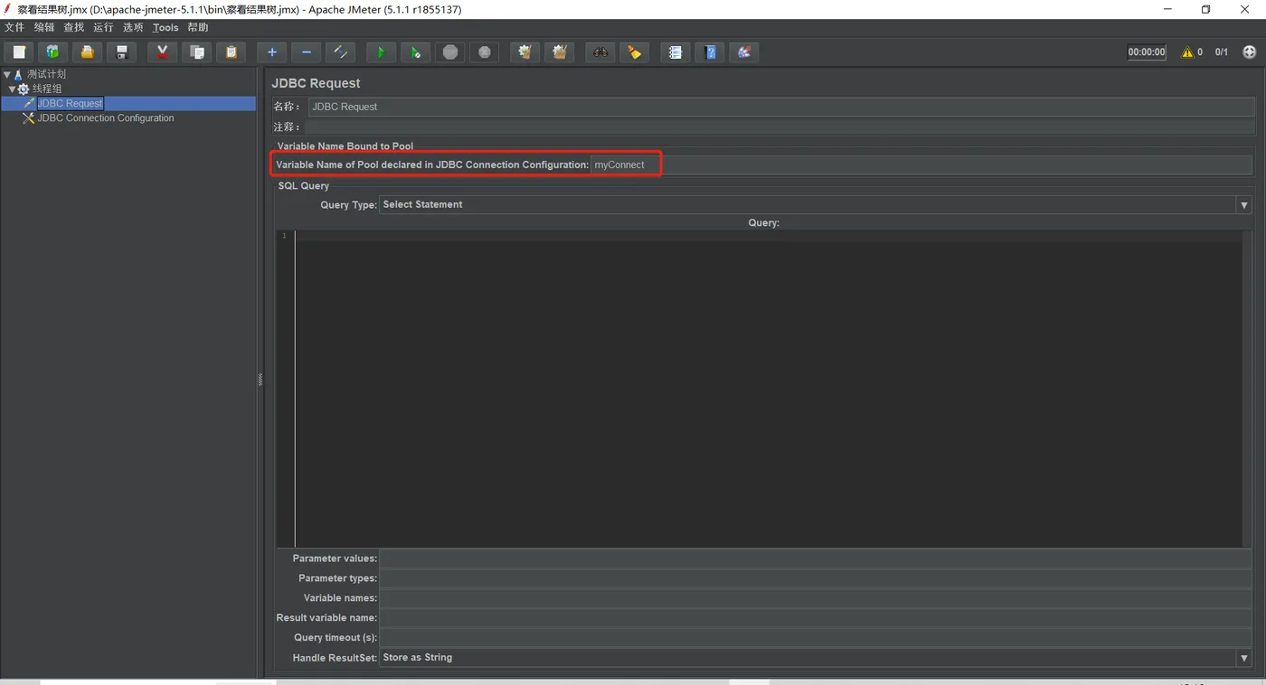This screenshot has width=1266, height=685.
Task: Open the 运行 menu
Action: point(104,27)
